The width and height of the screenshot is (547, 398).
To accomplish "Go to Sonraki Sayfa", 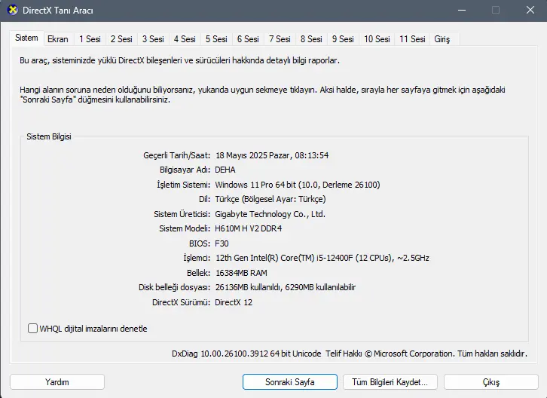I will pyautogui.click(x=290, y=382).
